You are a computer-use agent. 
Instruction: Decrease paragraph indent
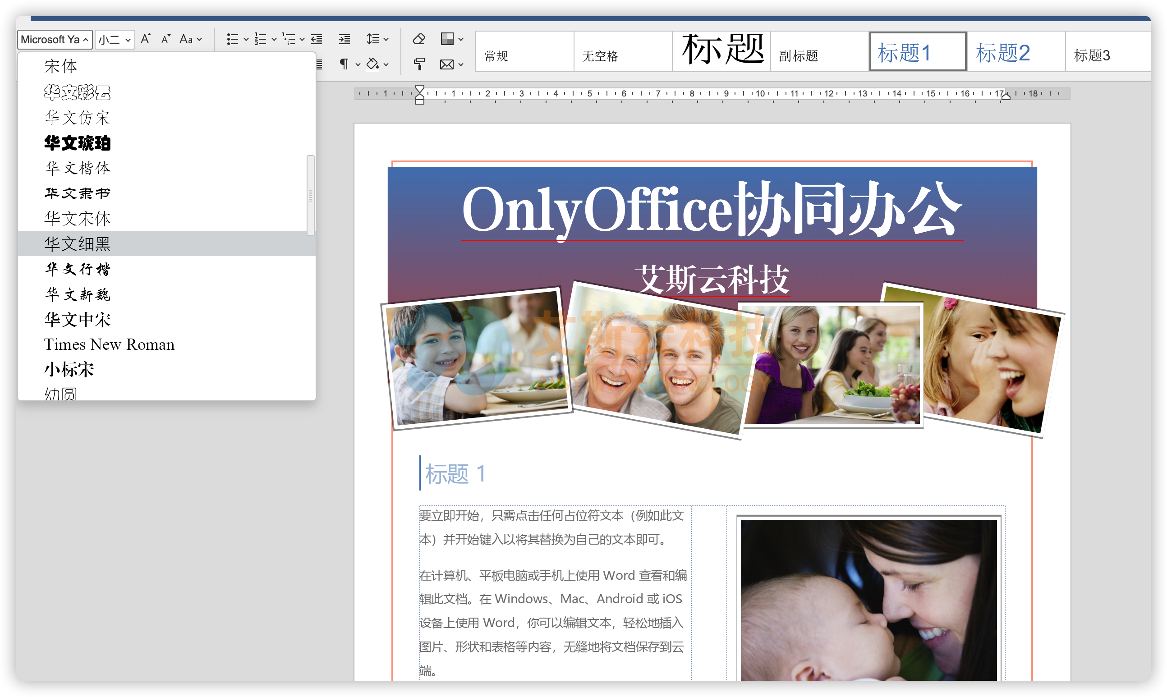click(x=317, y=39)
